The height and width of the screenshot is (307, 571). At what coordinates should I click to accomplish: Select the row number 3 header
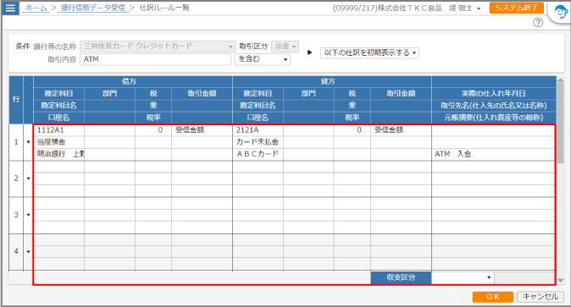pos(16,215)
